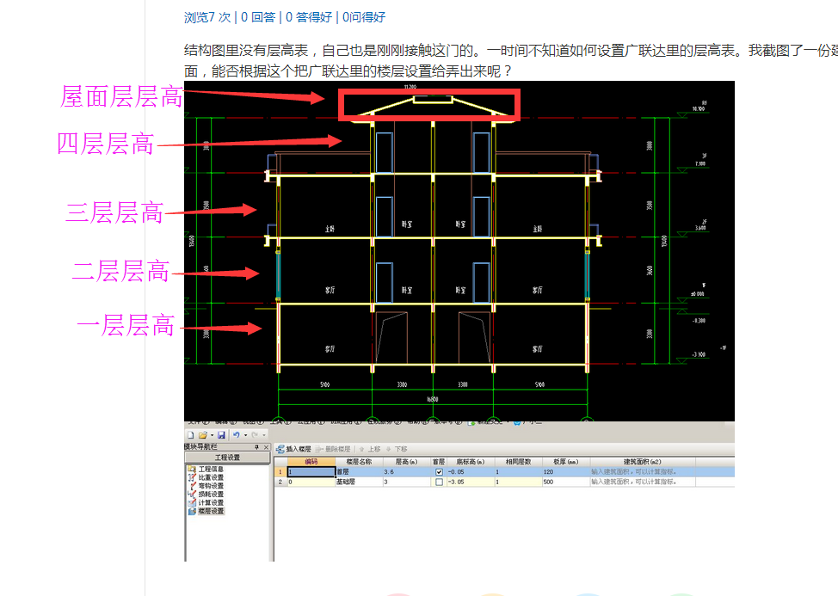Click the 编码 input cell in row 1

[311, 472]
